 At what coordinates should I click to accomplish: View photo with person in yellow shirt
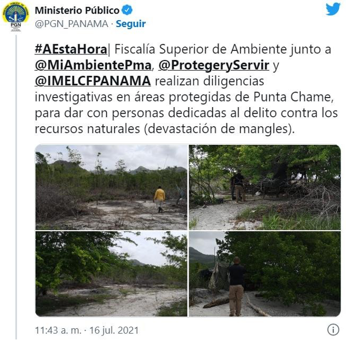tap(111, 187)
